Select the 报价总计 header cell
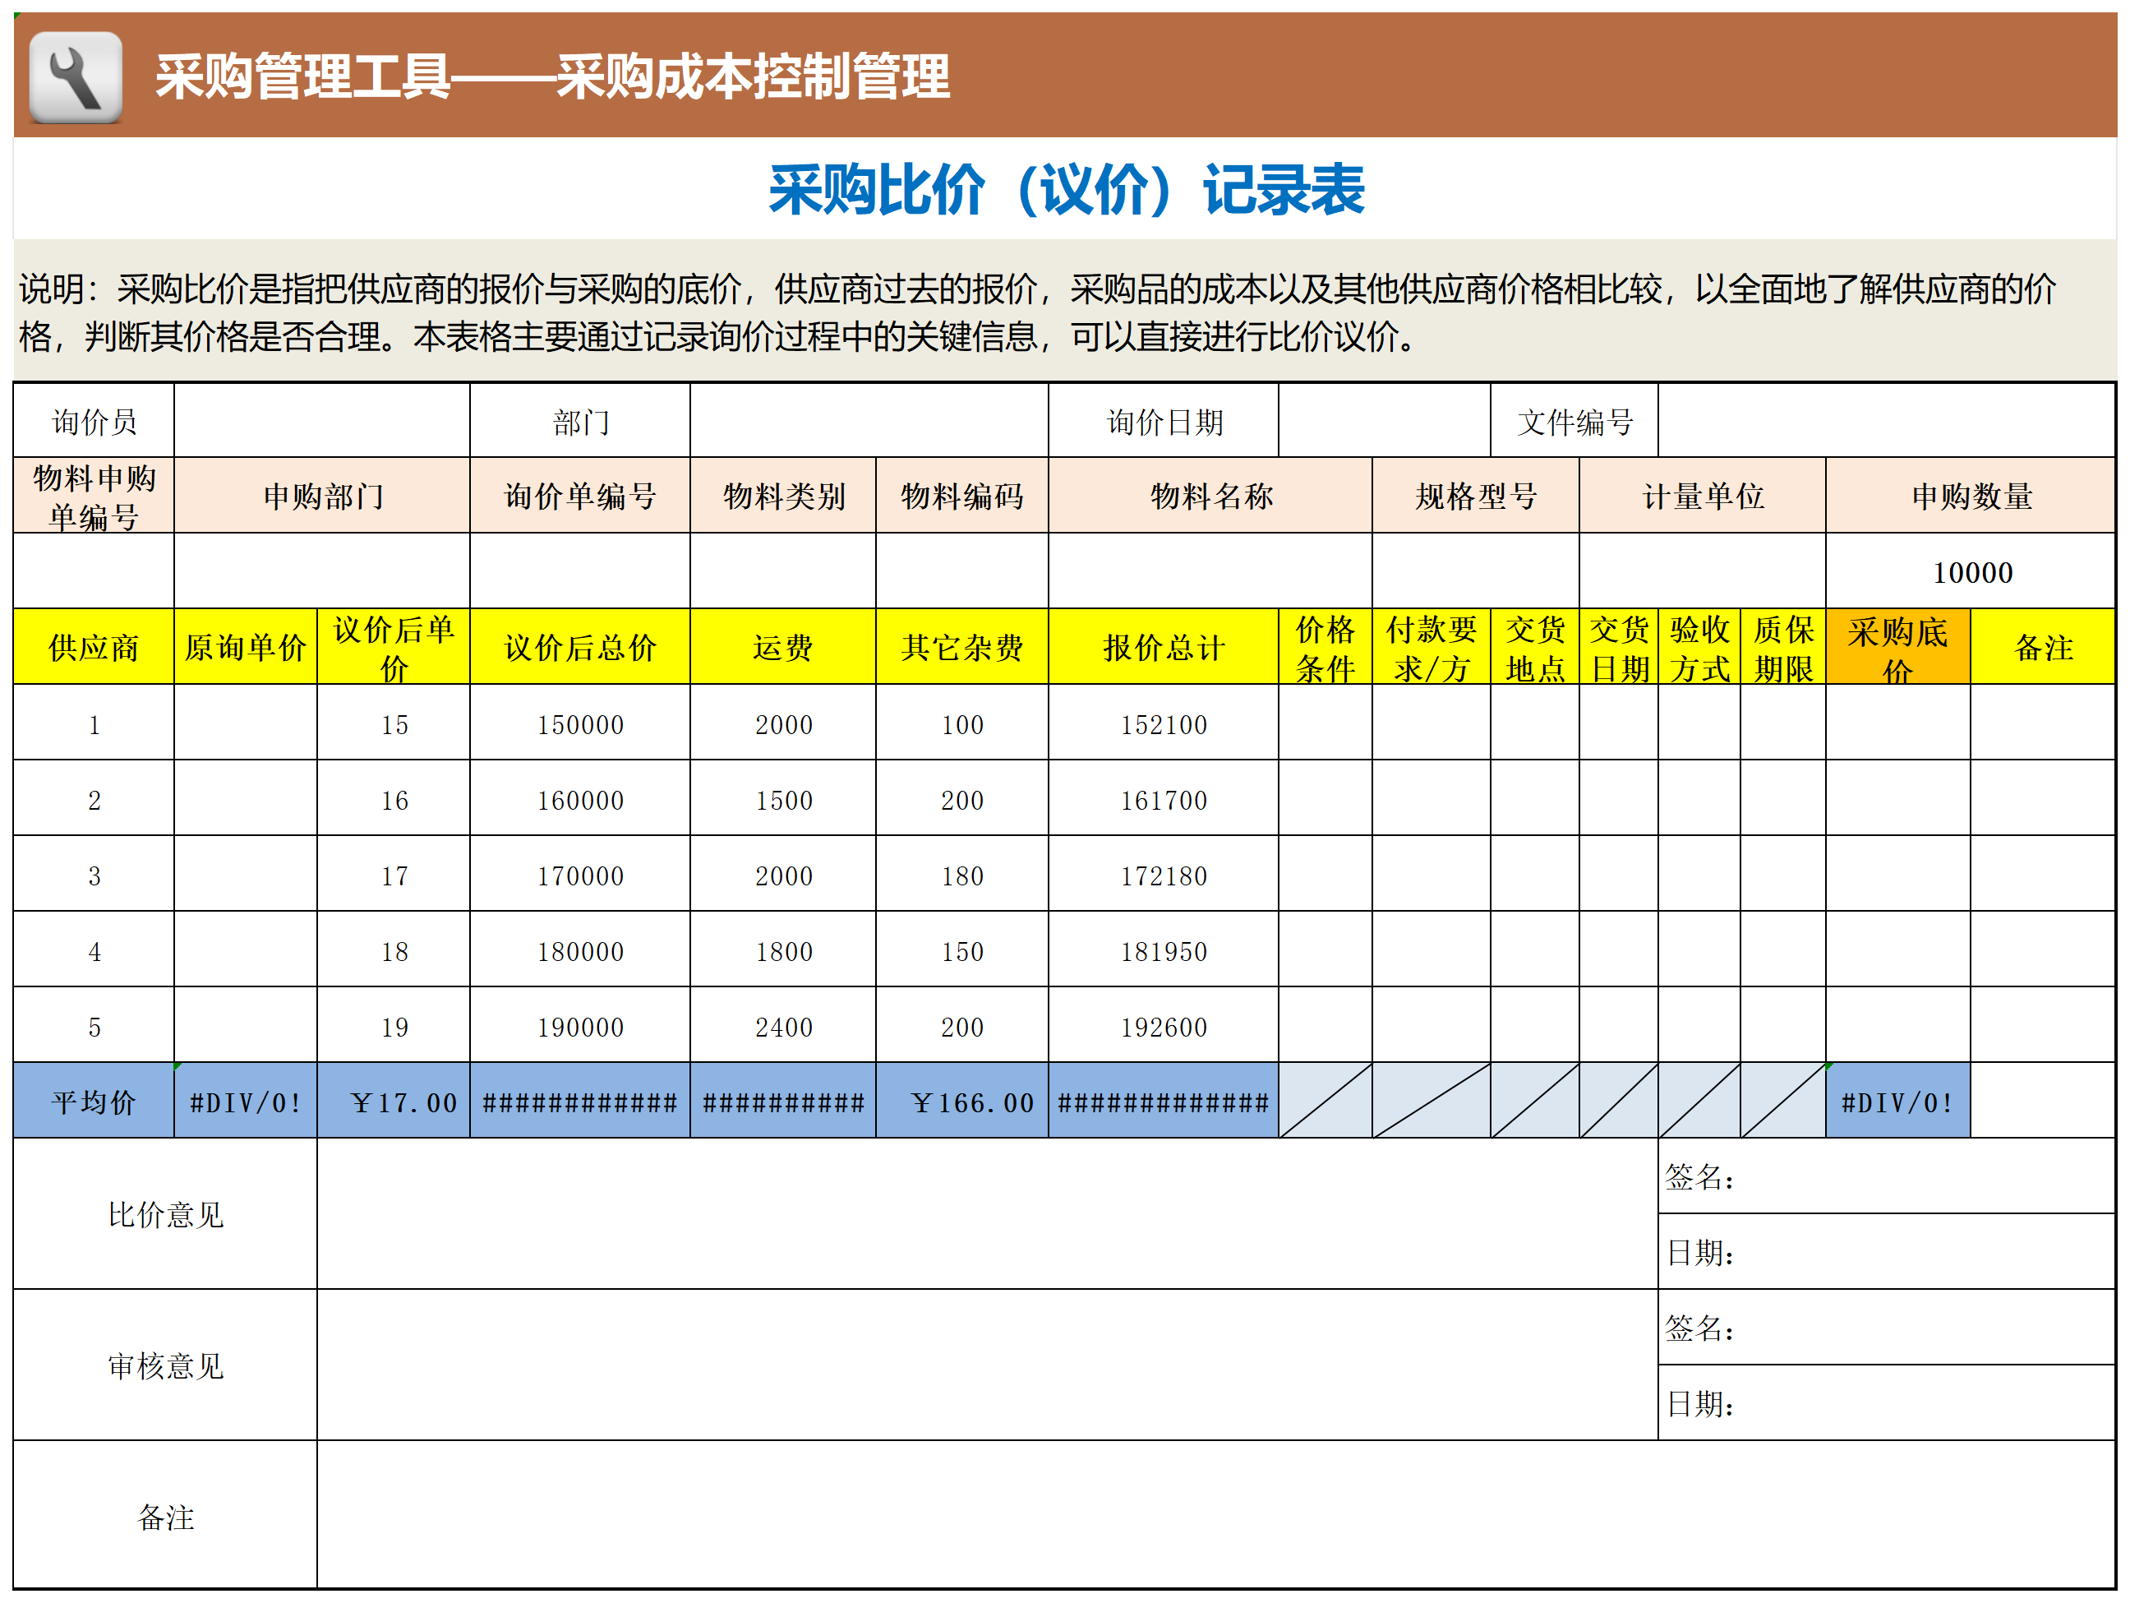The height and width of the screenshot is (1603, 2130). (x=1164, y=648)
